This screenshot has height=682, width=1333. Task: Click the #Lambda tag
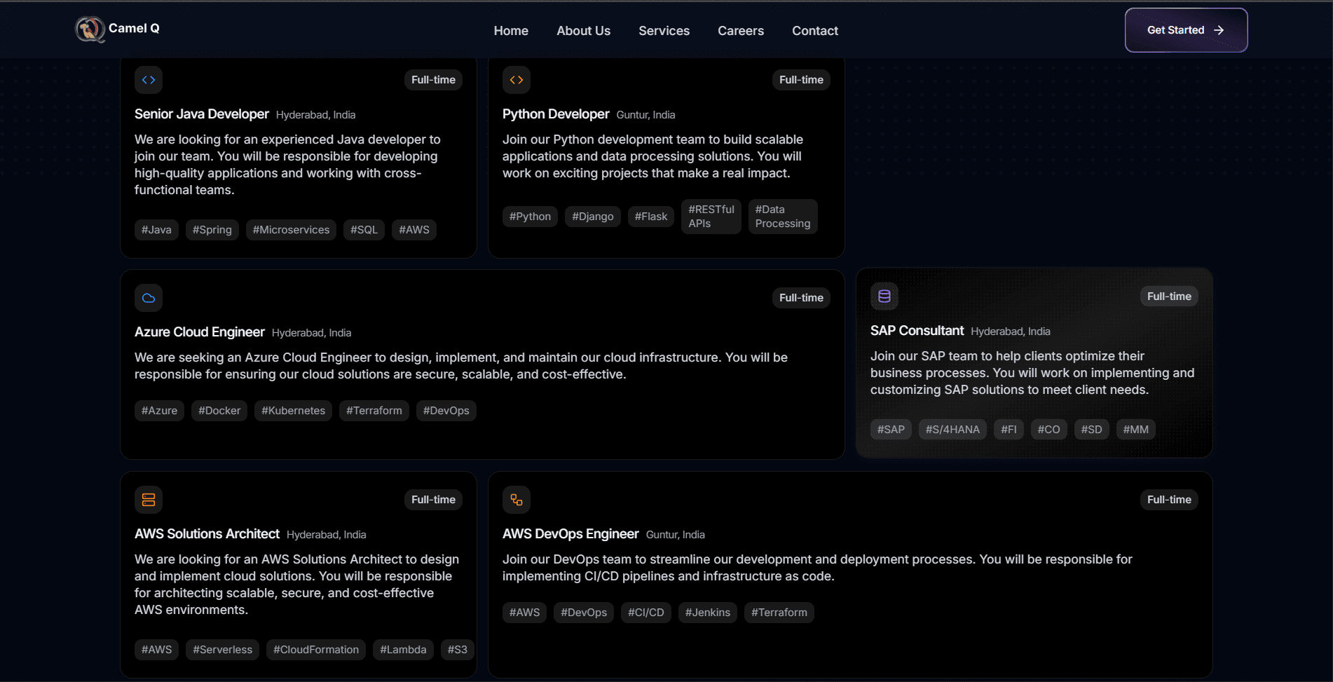click(403, 650)
